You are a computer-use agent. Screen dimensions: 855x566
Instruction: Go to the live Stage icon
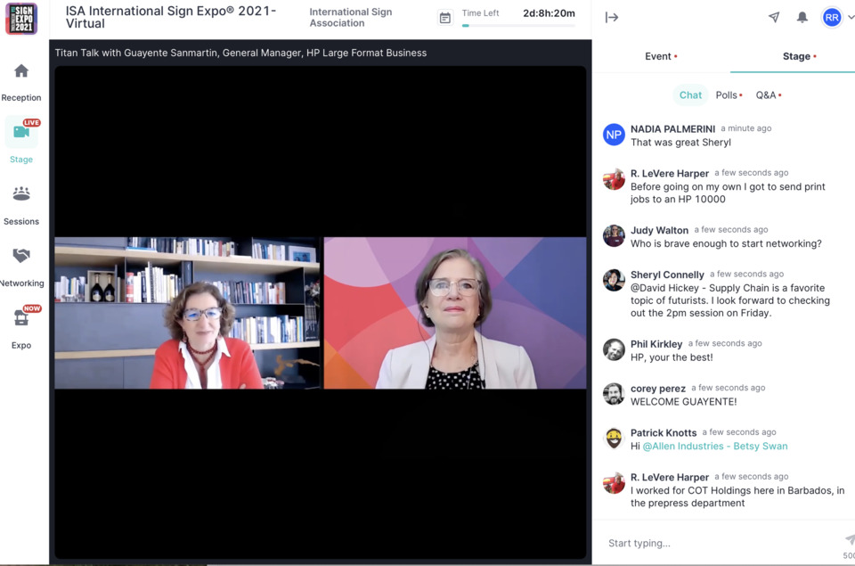click(21, 133)
